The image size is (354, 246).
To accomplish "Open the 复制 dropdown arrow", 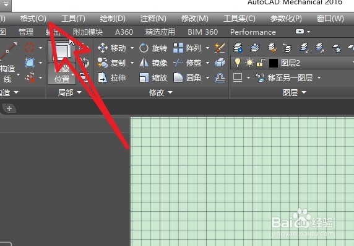I will tap(132, 63).
